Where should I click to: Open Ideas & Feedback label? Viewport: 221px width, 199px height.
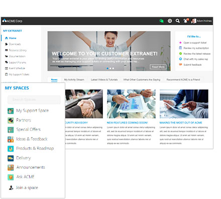pos(32,139)
